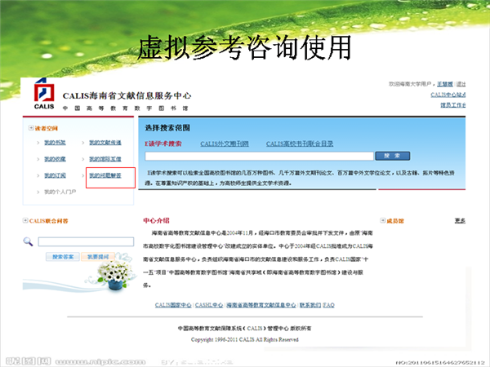The width and height of the screenshot is (490, 367).
Task: Open 我的问题解答 link
Action: [x=105, y=175]
